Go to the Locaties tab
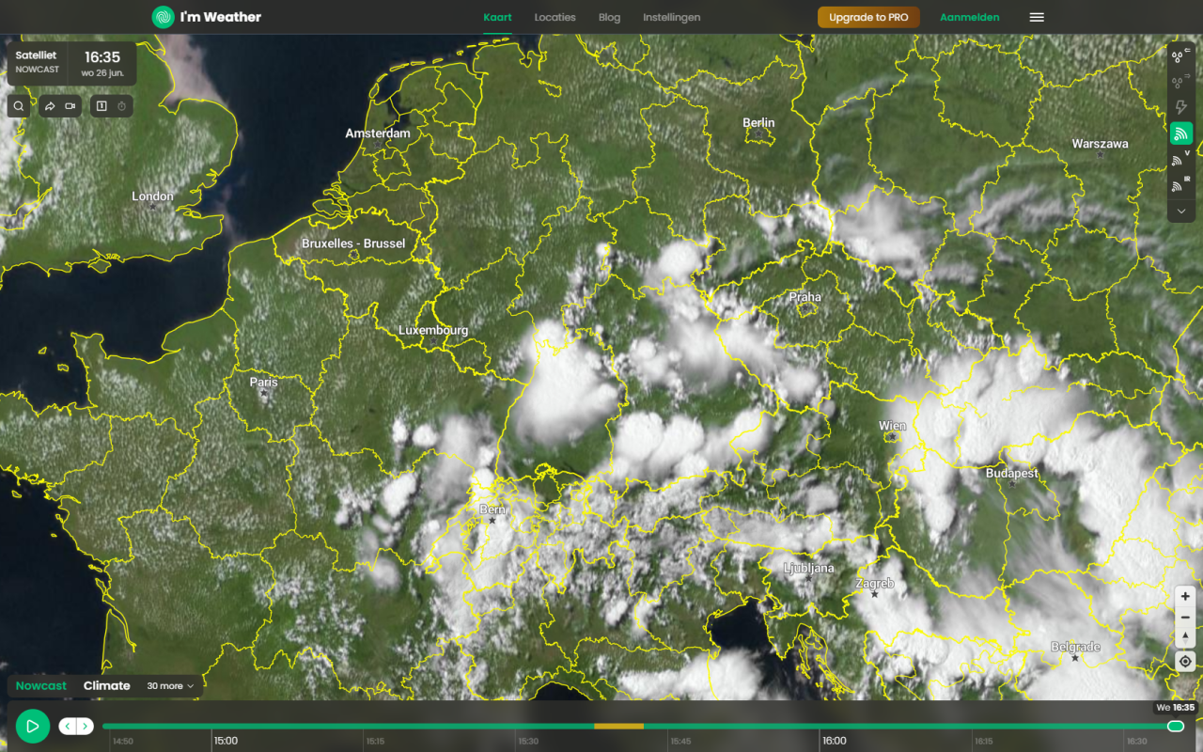 coord(555,17)
